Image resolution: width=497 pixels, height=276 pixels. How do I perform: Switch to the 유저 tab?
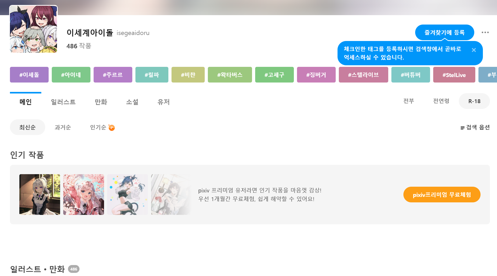[x=164, y=102]
